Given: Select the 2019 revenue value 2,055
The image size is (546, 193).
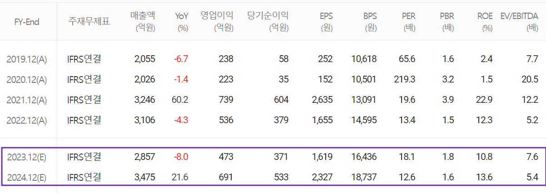Looking at the screenshot, I should pos(145,59).
